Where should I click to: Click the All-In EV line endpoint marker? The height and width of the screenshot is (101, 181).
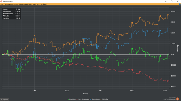click(169, 15)
